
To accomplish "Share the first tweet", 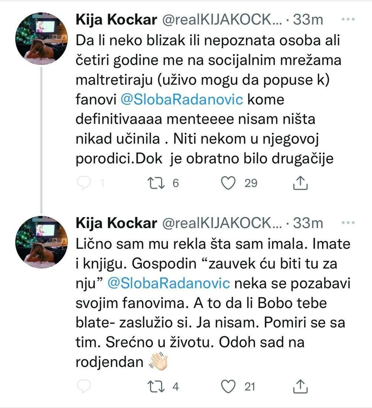I will pos(300,183).
